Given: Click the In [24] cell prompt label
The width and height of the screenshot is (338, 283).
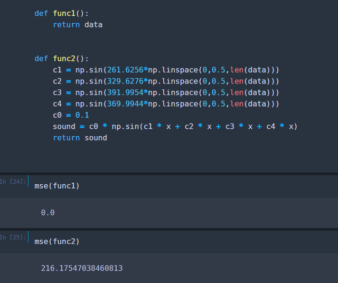Looking at the screenshot, I should [13, 182].
